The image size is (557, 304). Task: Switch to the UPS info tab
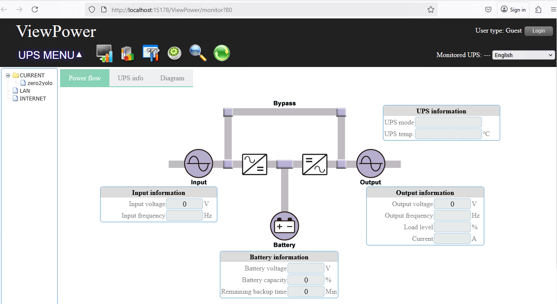click(x=130, y=78)
